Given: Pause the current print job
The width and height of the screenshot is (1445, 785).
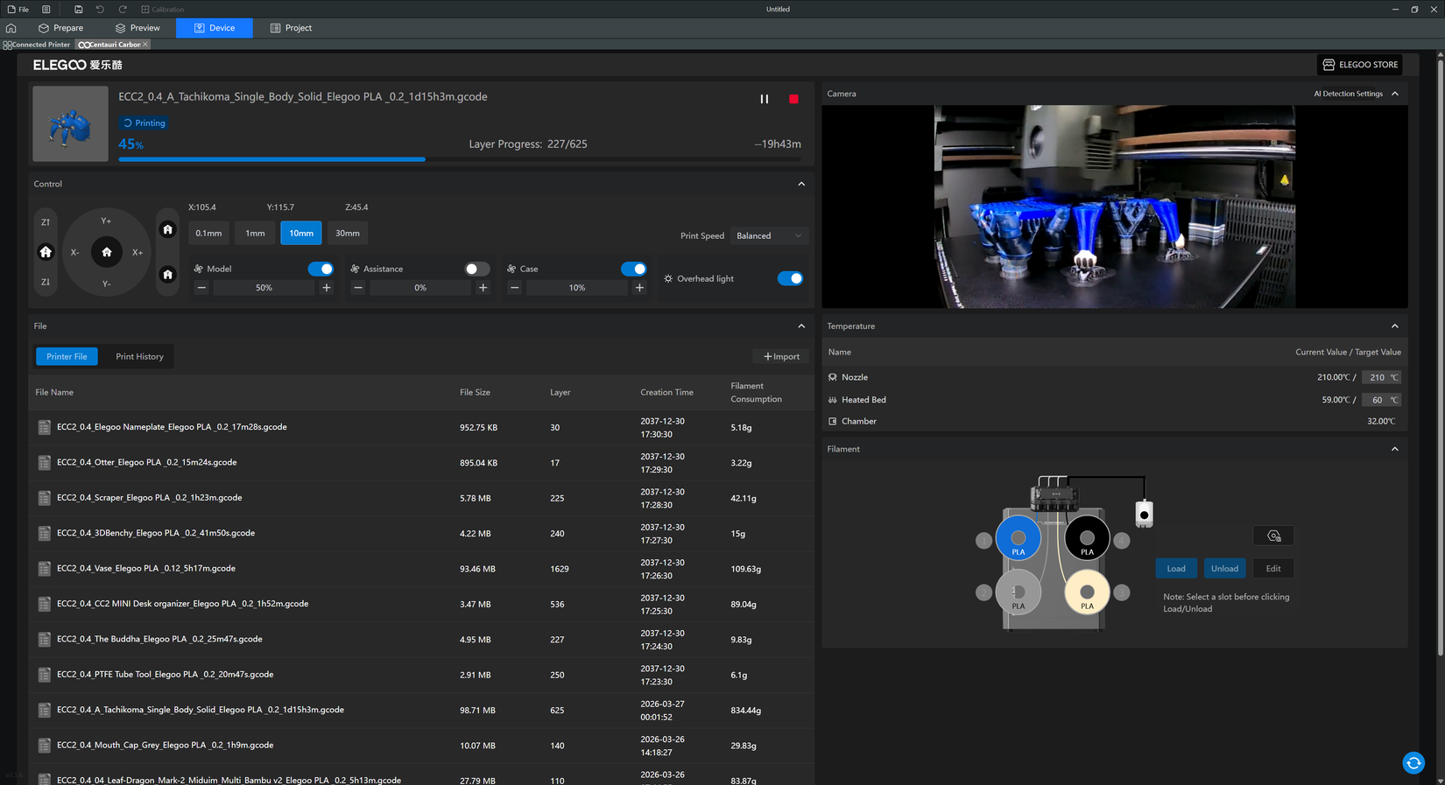Looking at the screenshot, I should tap(764, 99).
